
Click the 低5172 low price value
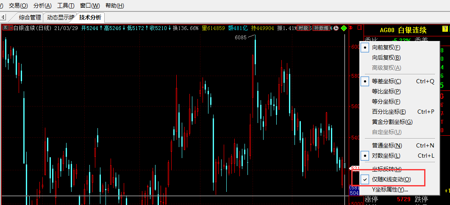coord(136,28)
